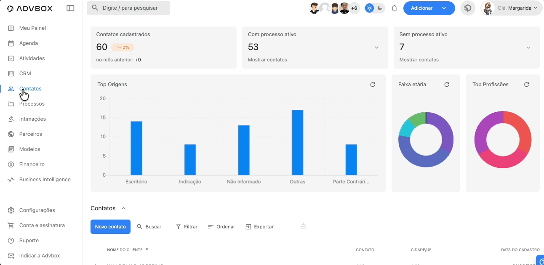This screenshot has height=265, width=544.
Task: Refresh the Top Profissões chart
Action: (x=526, y=85)
